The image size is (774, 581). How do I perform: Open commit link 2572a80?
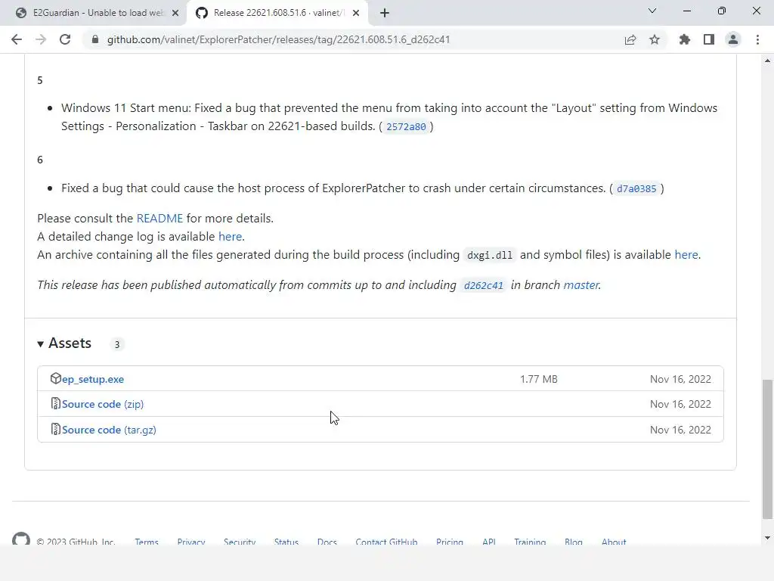point(406,127)
